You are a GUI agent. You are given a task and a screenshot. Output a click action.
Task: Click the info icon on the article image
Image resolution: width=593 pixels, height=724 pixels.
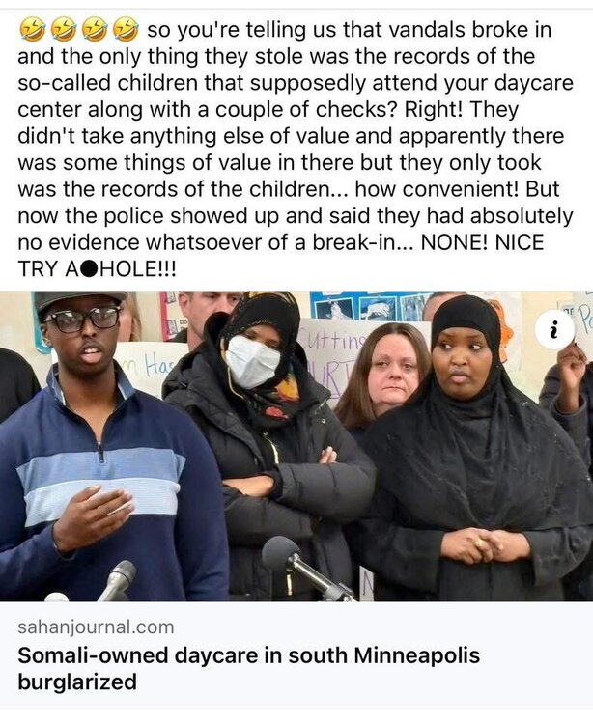click(x=554, y=330)
